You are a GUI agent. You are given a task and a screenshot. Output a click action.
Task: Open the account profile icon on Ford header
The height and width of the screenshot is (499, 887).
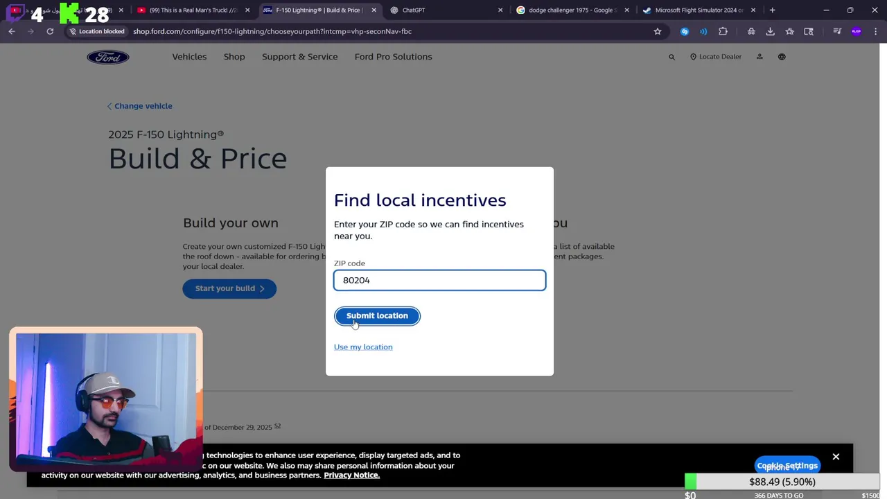(x=759, y=57)
